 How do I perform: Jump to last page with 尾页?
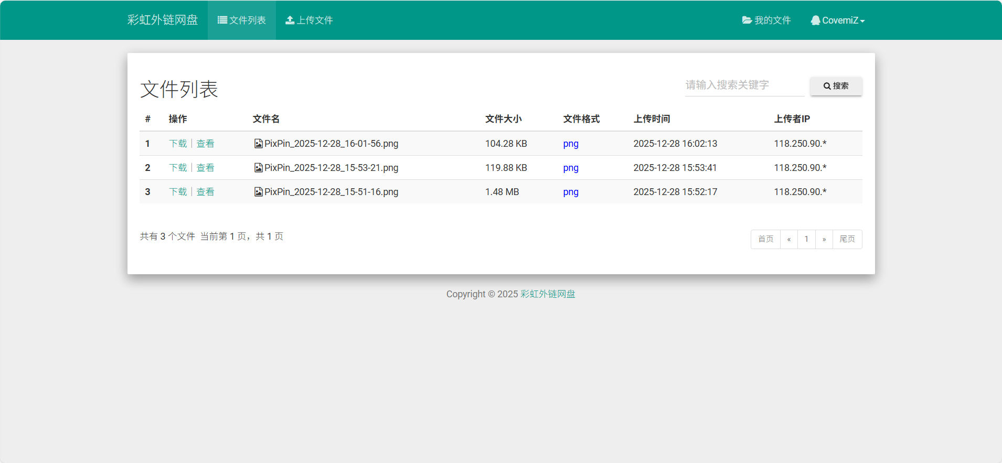[x=847, y=239]
